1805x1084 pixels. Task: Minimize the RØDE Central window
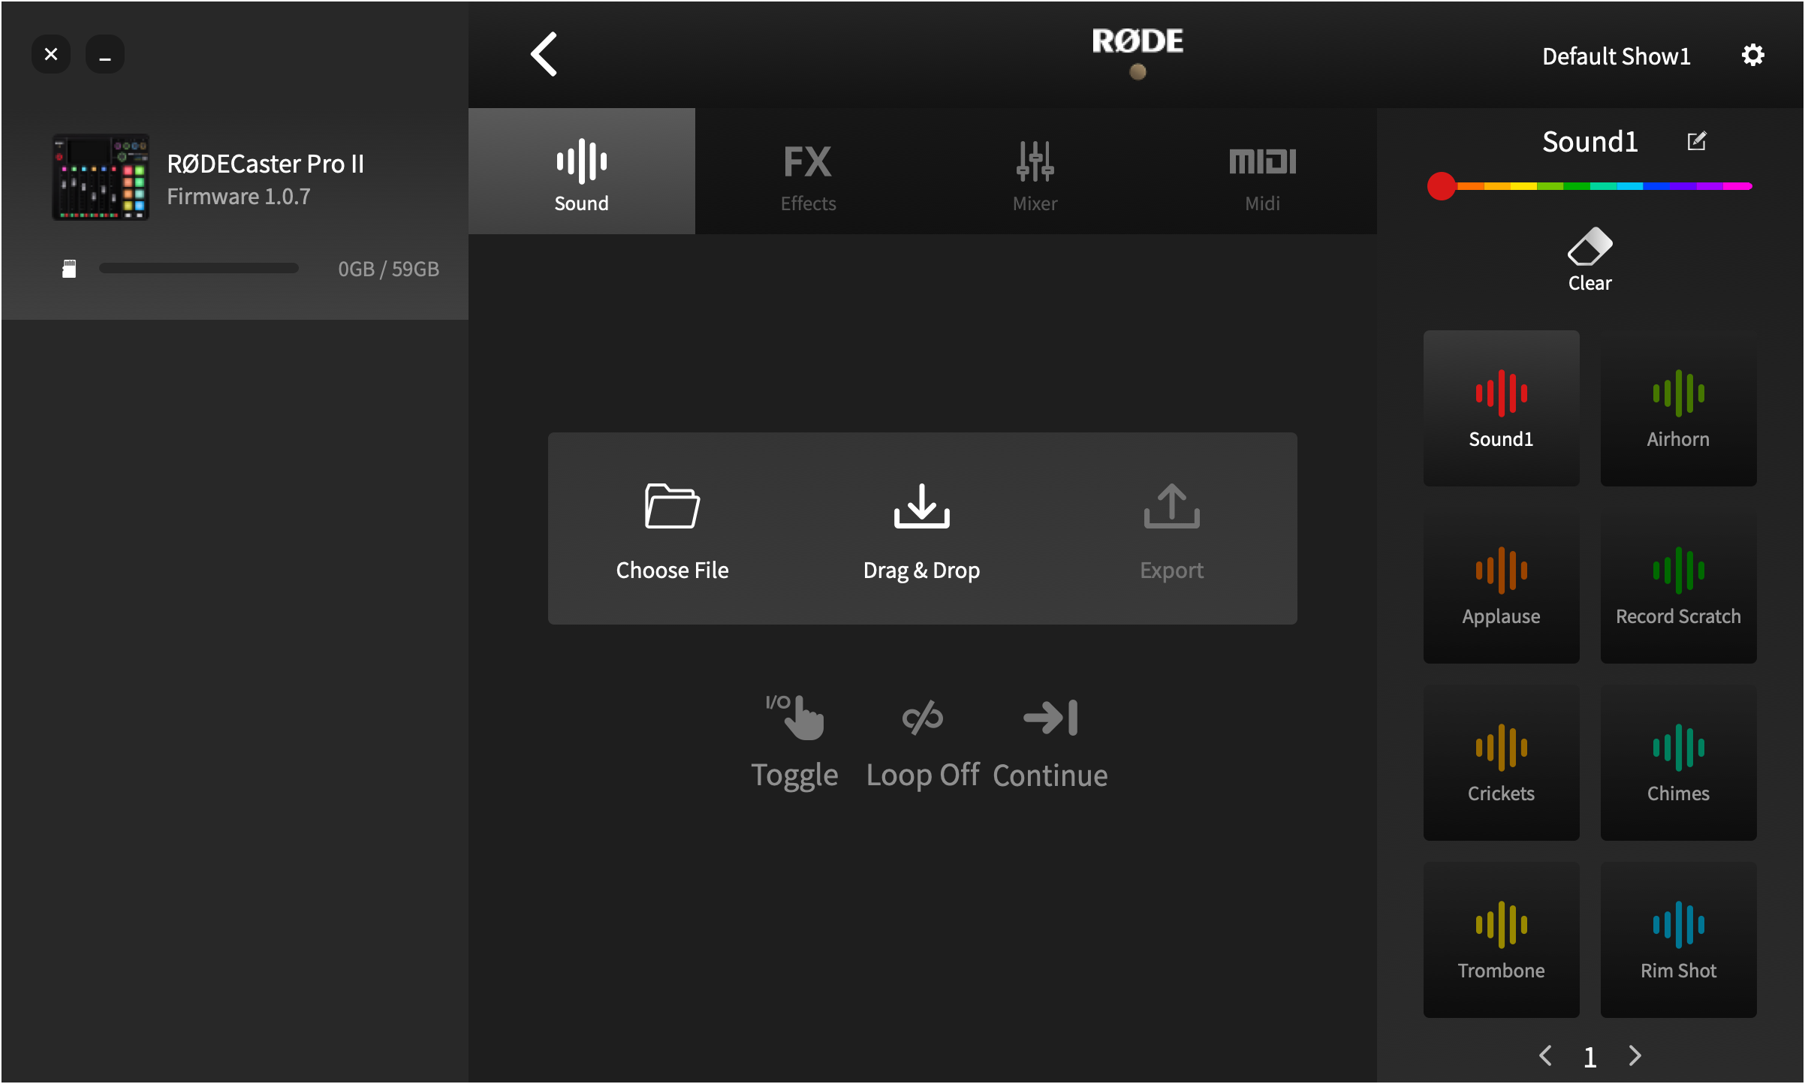point(105,54)
